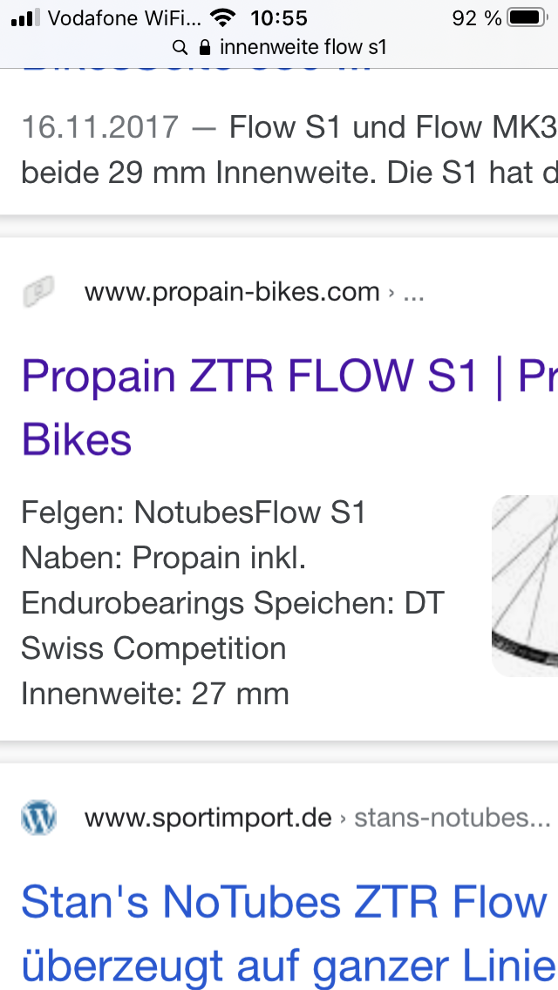Tap the www.propain-bikes.com URL line
Viewport: 558px width, 990px height.
click(x=232, y=292)
